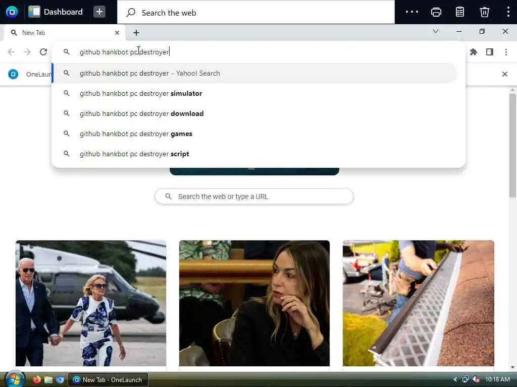Open the network tray icon

click(x=466, y=379)
